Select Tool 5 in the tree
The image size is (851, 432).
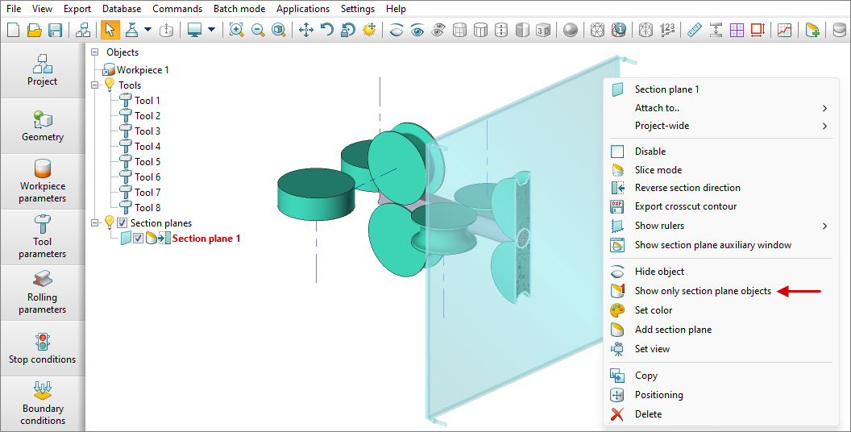147,162
